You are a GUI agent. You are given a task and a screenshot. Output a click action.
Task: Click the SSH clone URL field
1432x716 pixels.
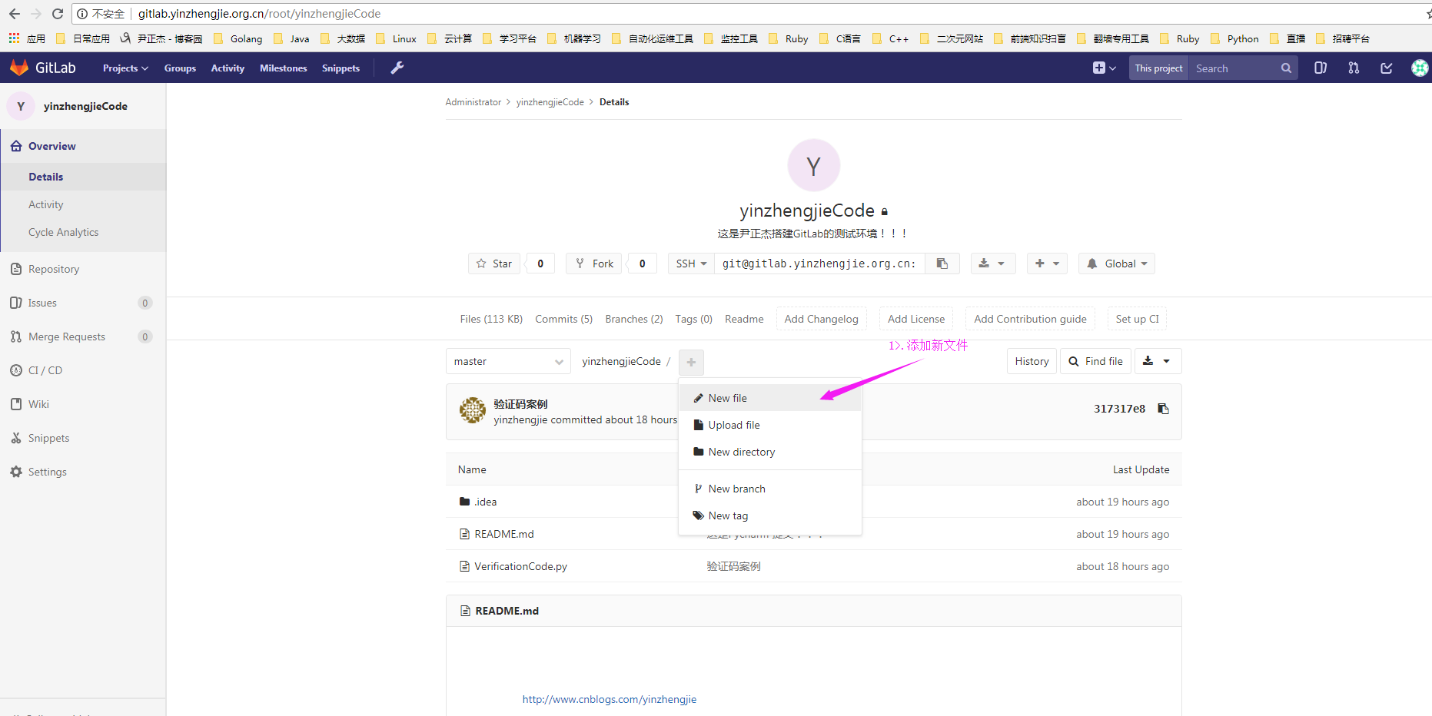pos(819,264)
